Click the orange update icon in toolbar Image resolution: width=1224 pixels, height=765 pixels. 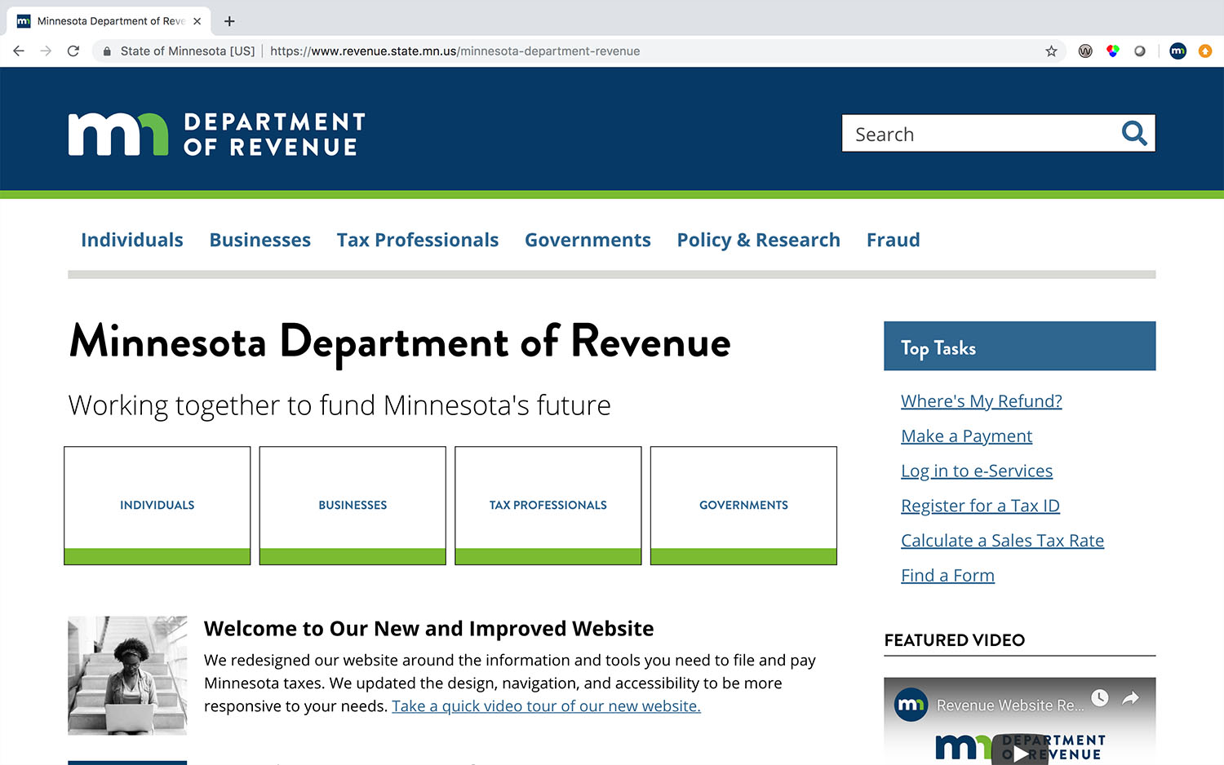(x=1205, y=51)
